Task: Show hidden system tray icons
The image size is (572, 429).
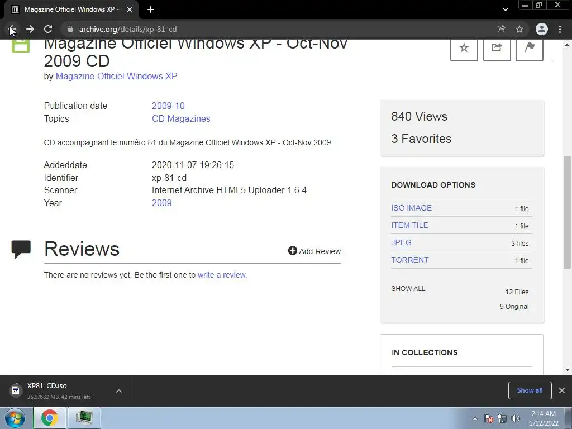Action: [x=475, y=418]
